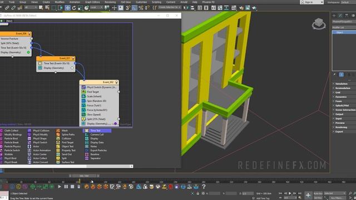The height and width of the screenshot is (200, 356).
Task: Click the Percent Snap toggle icon
Action: [141, 8]
